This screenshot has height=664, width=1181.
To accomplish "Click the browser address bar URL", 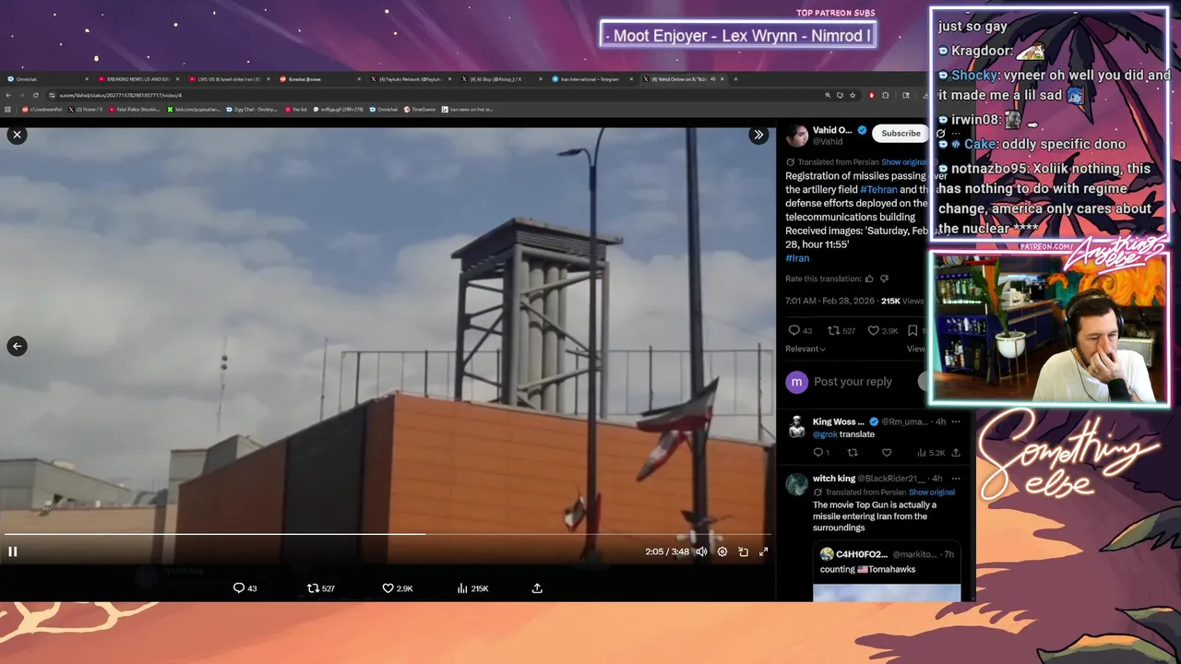I will click(121, 95).
